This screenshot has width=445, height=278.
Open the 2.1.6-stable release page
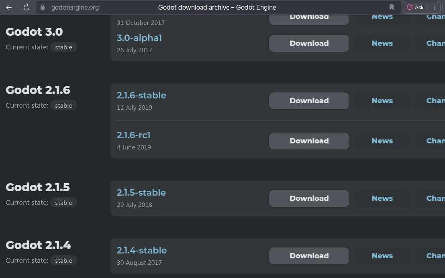point(141,95)
